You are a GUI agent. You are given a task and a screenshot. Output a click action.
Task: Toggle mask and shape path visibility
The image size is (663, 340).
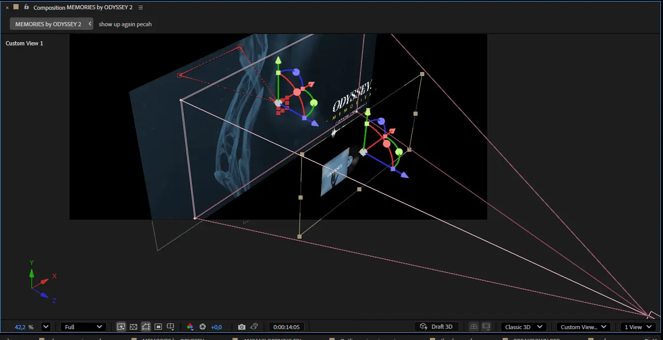tap(146, 327)
